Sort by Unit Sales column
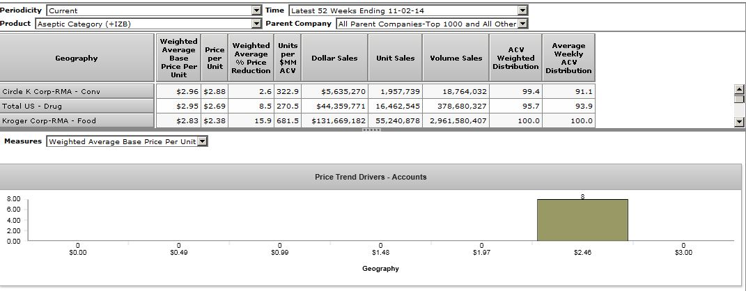Image resolution: width=746 pixels, height=291 pixels. (x=395, y=58)
